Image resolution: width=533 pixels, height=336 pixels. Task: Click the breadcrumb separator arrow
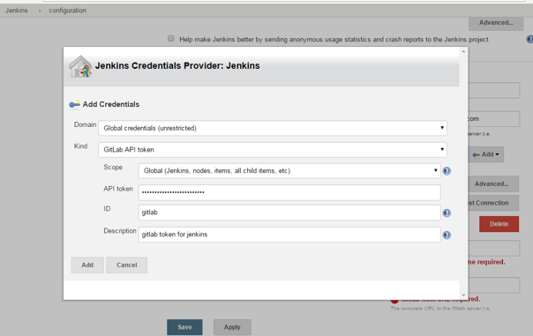[40, 11]
